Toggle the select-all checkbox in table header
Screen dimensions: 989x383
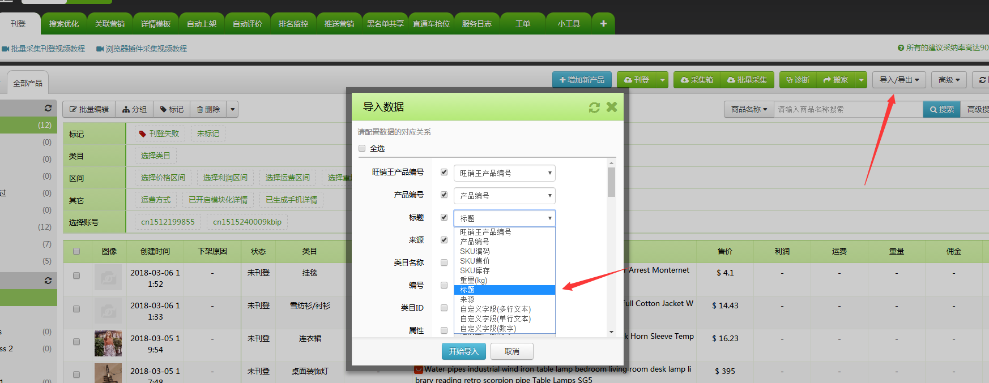(x=76, y=251)
